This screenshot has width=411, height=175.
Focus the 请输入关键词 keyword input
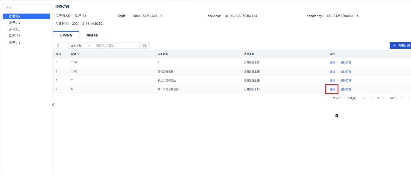[116, 46]
